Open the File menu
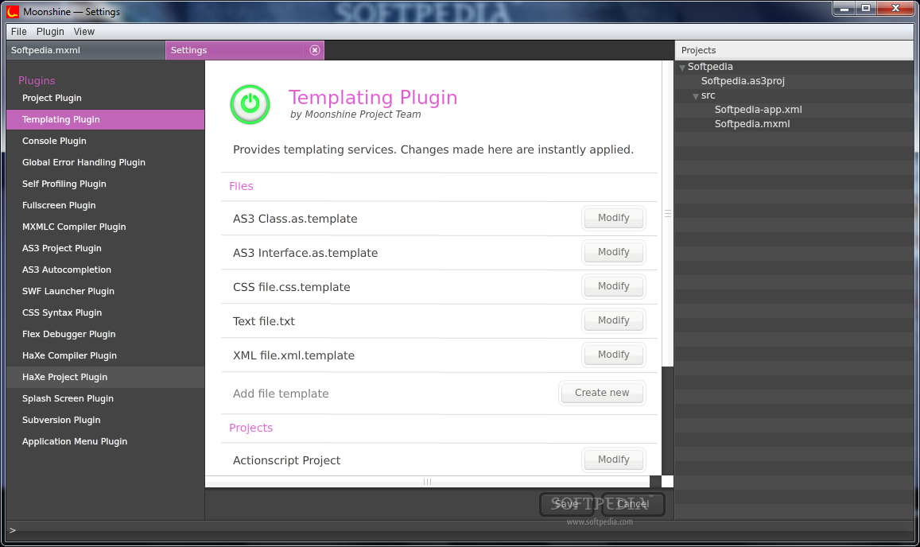 pos(19,31)
